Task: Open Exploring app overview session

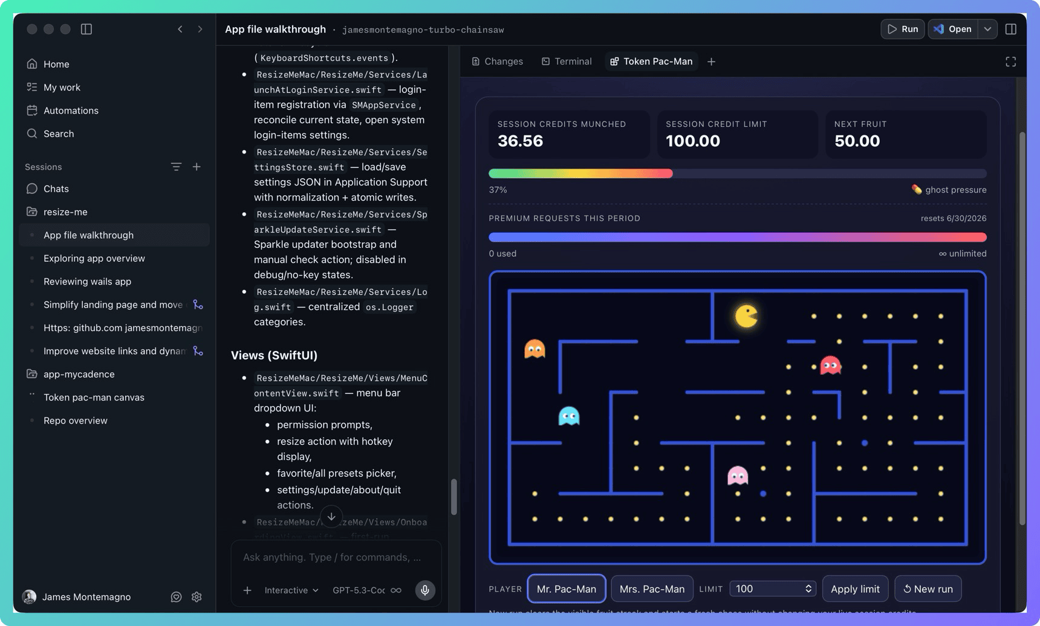Action: pos(94,258)
